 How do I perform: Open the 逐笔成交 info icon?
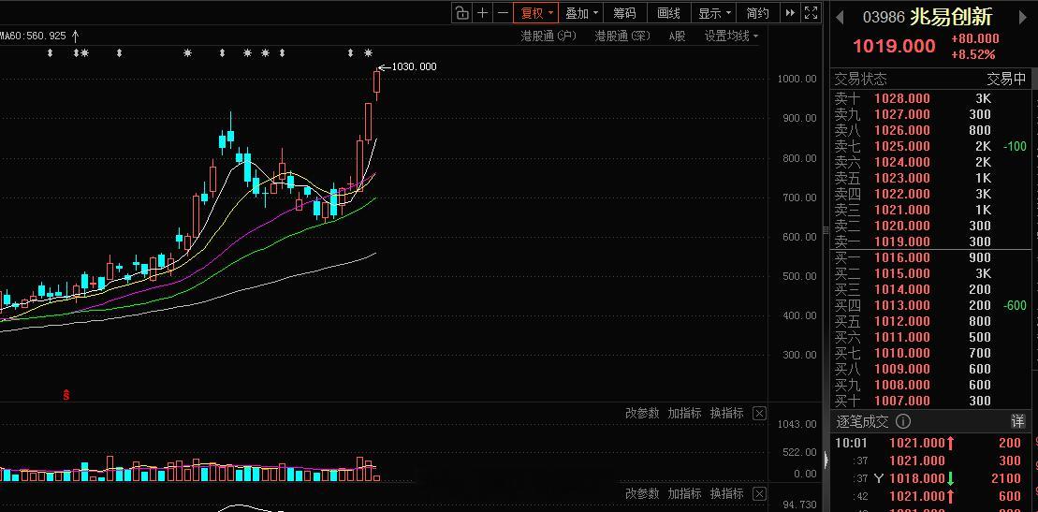click(x=903, y=421)
